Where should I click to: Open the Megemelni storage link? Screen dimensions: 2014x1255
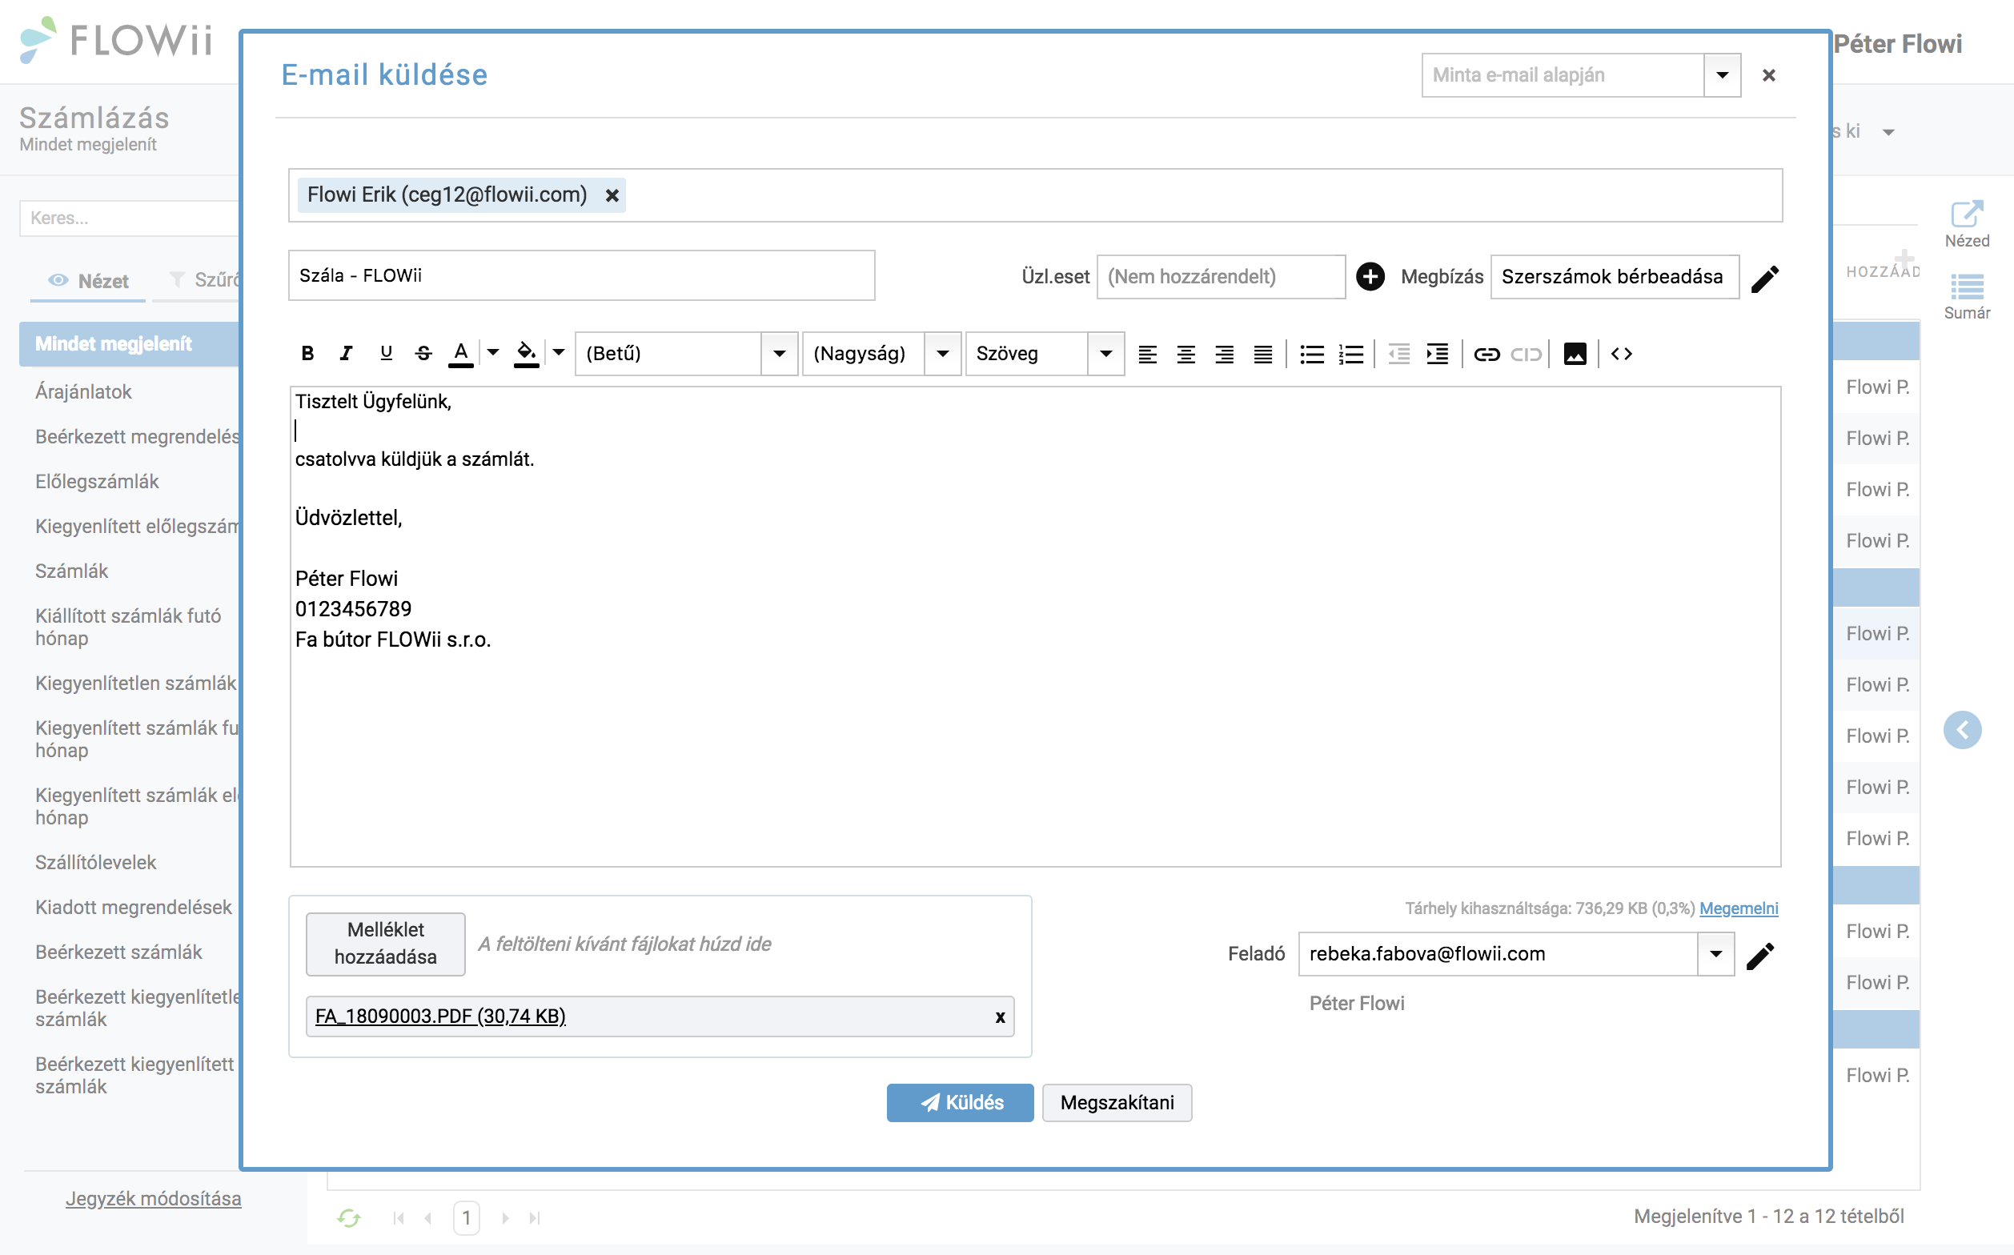1739,908
